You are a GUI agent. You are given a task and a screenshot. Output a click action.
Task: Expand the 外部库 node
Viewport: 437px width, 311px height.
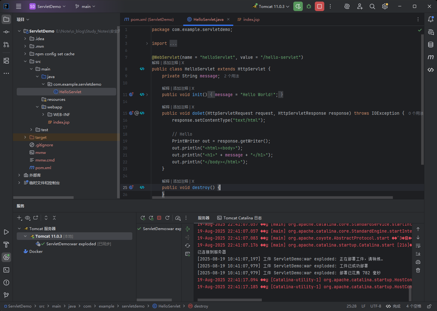pyautogui.click(x=19, y=175)
